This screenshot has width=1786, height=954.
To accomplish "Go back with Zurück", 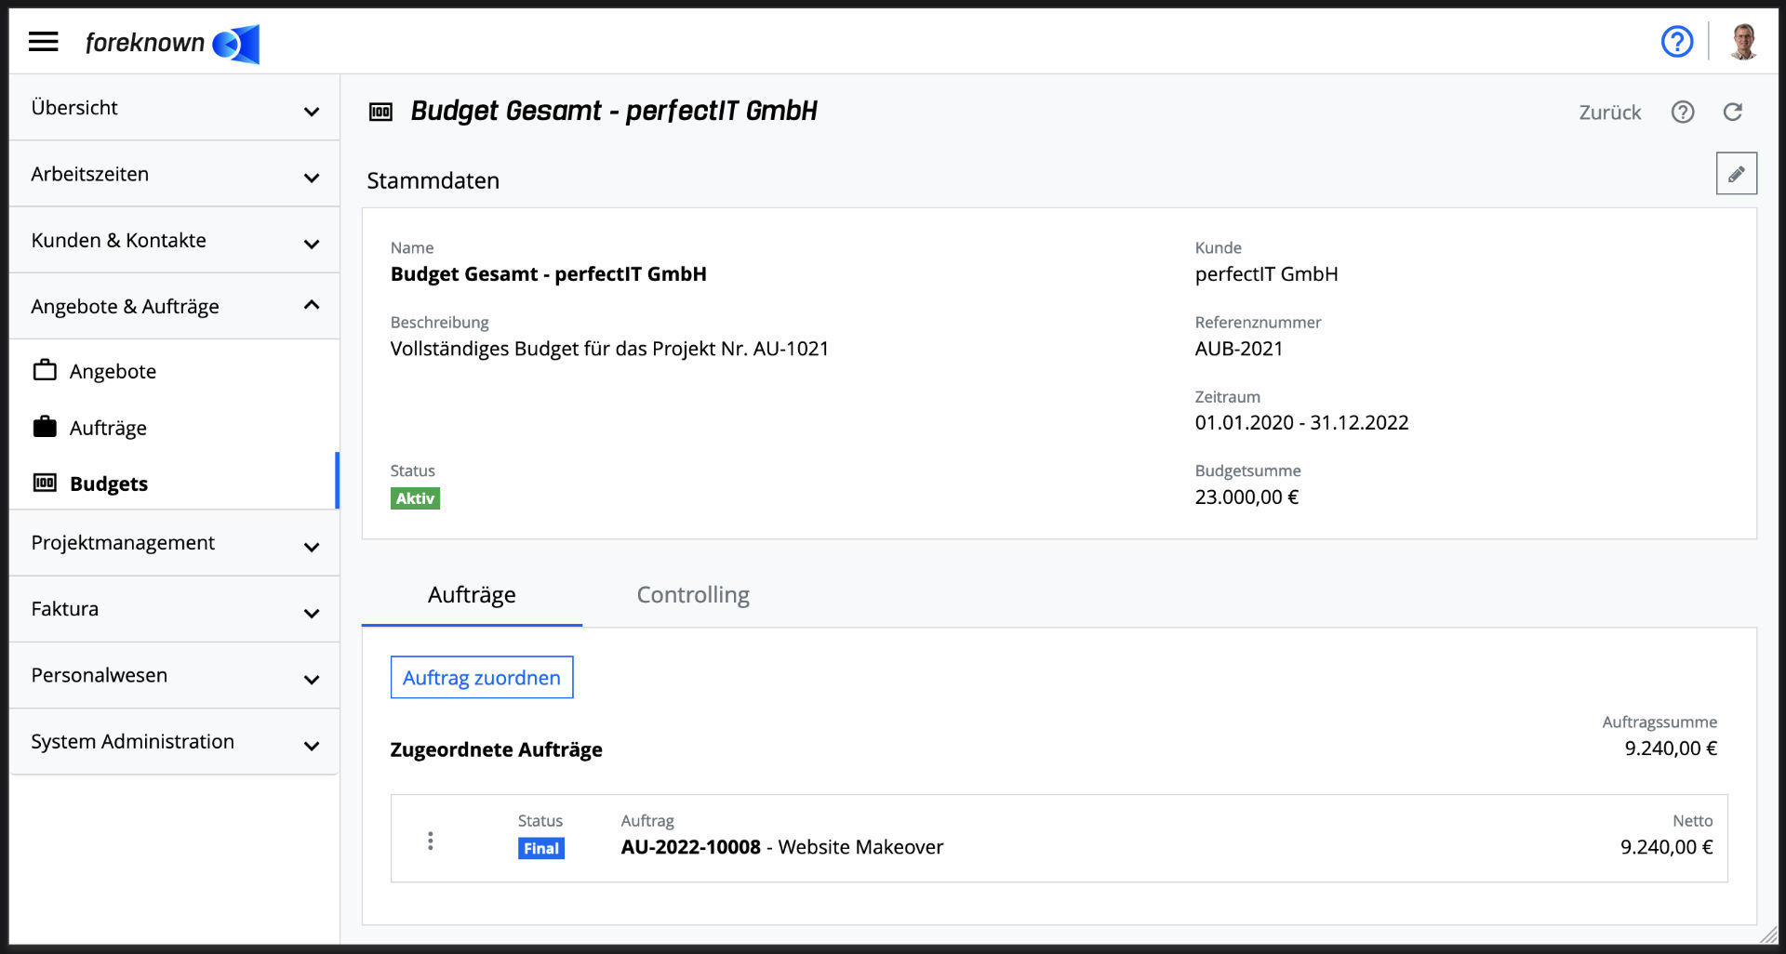I will [1609, 113].
